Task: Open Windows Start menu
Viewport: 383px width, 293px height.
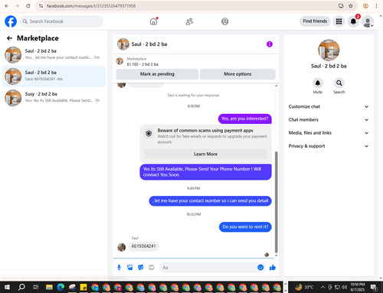Action: pos(7,288)
